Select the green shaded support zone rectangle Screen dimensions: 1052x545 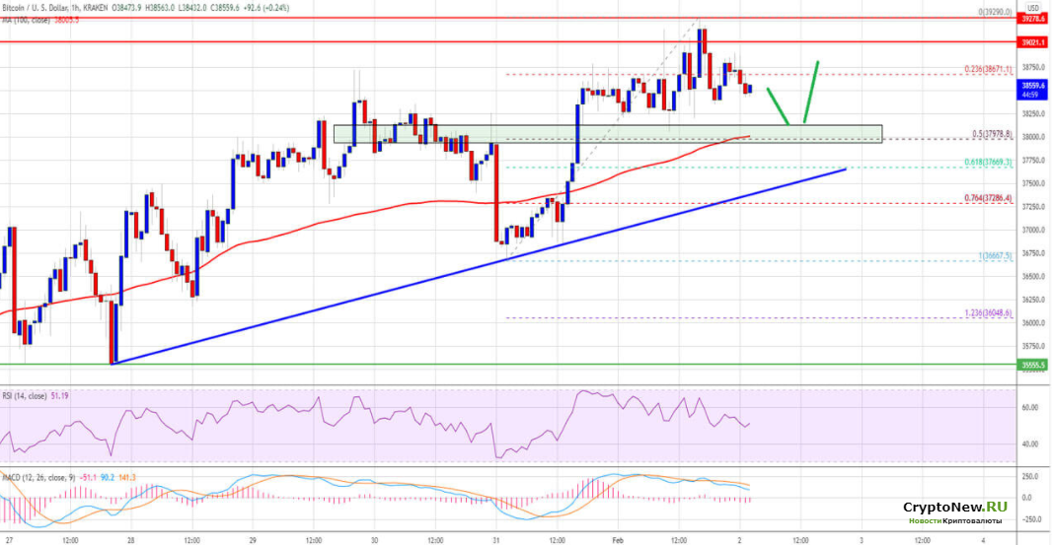pyautogui.click(x=608, y=133)
